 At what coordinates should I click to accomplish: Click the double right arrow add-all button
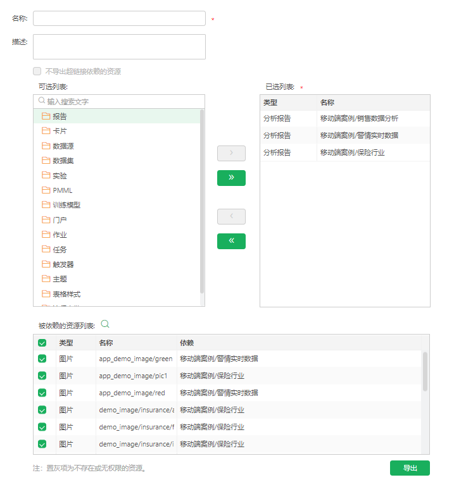coord(231,178)
